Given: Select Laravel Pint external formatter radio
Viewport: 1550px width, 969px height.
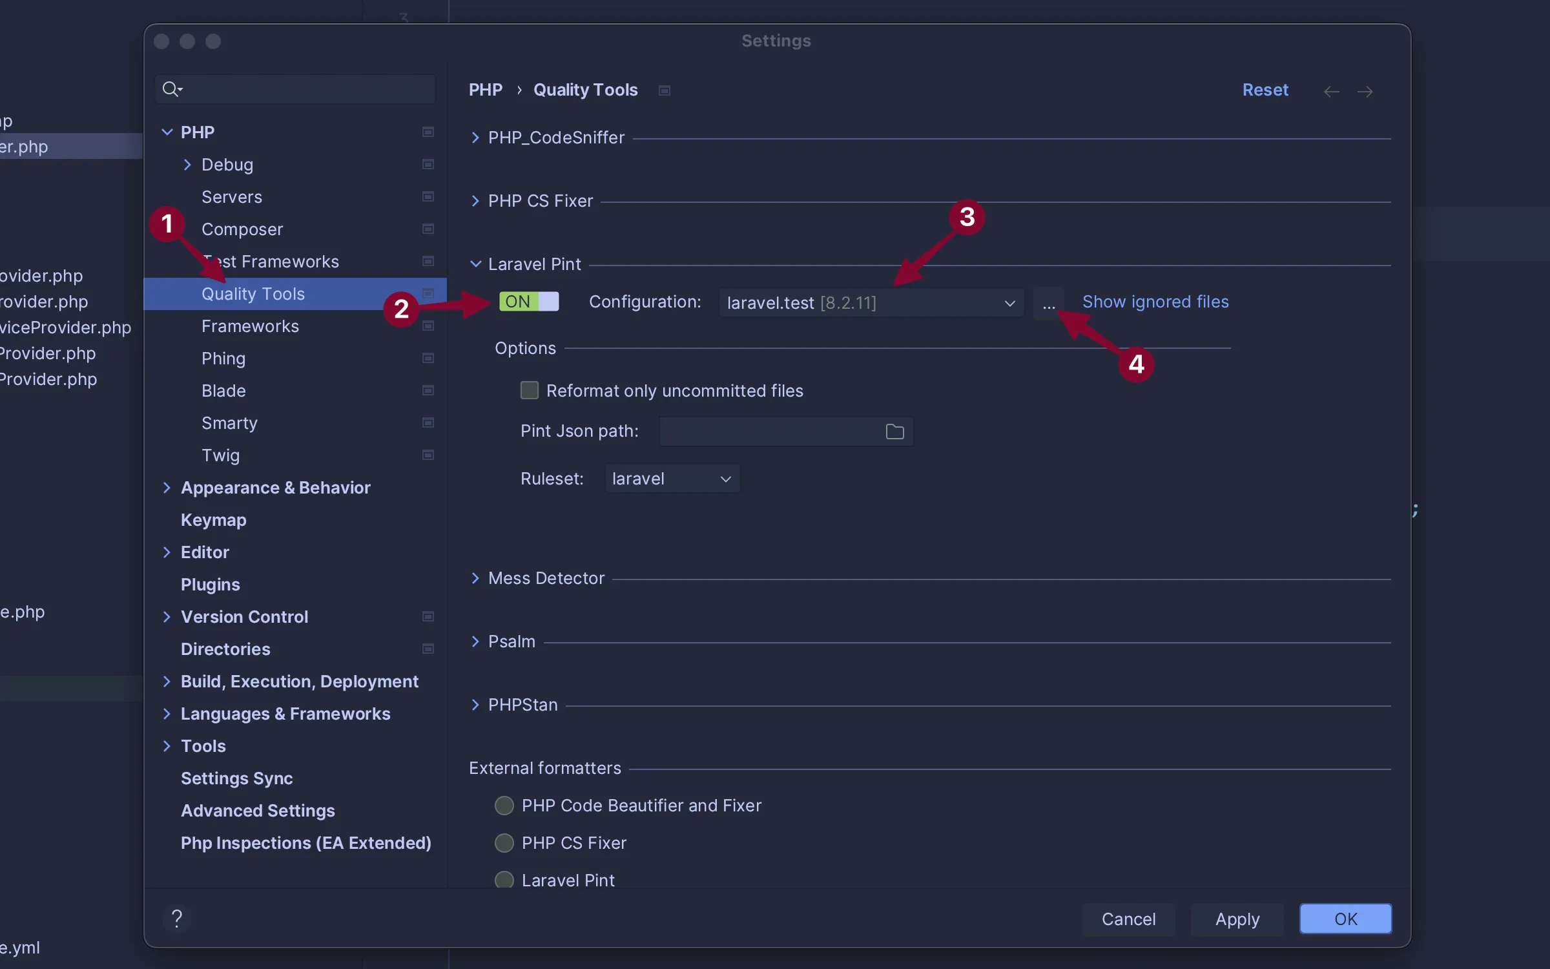Looking at the screenshot, I should (504, 880).
